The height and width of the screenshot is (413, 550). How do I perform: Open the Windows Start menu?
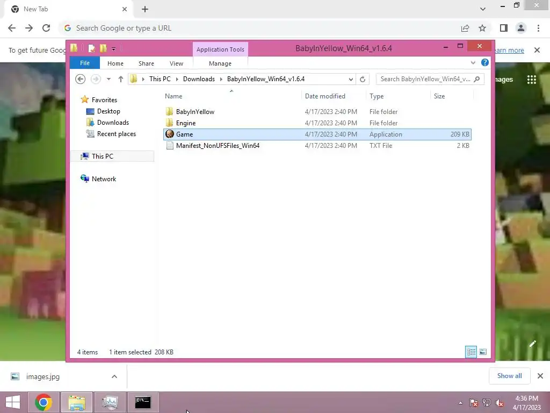tap(13, 402)
